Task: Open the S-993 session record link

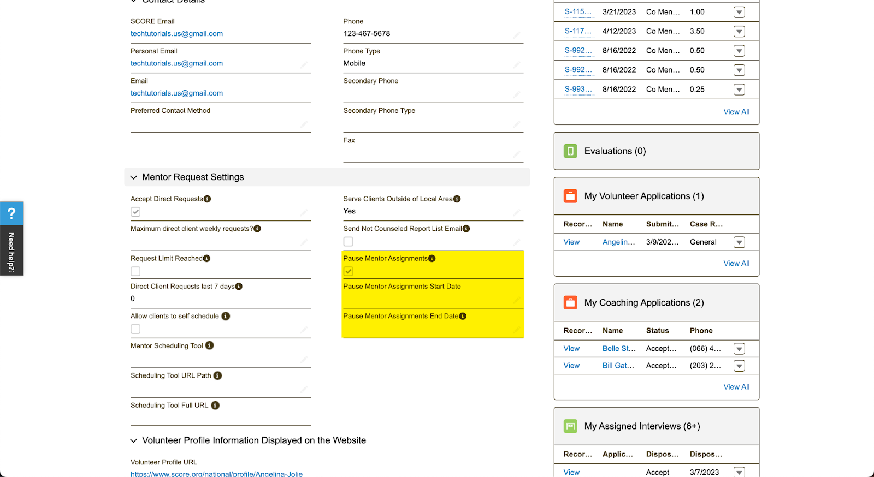Action: point(578,89)
